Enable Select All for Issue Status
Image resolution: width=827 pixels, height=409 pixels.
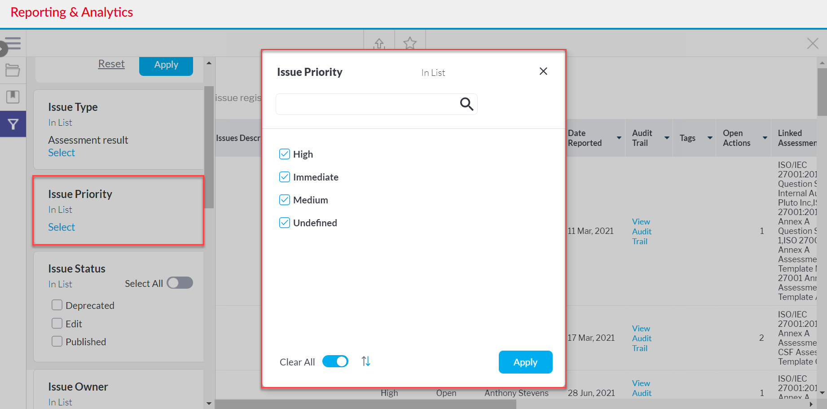click(x=180, y=283)
